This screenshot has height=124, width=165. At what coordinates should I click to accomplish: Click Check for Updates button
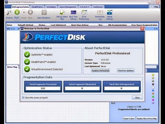[126, 71]
